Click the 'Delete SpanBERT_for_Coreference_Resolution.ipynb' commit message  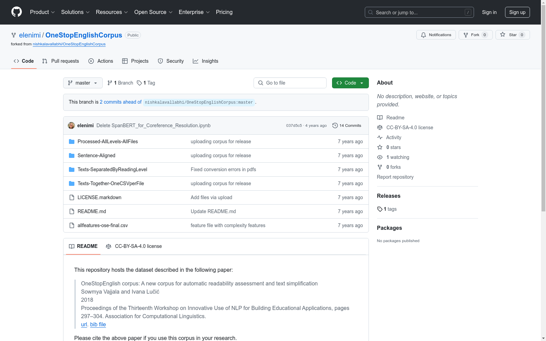click(154, 125)
